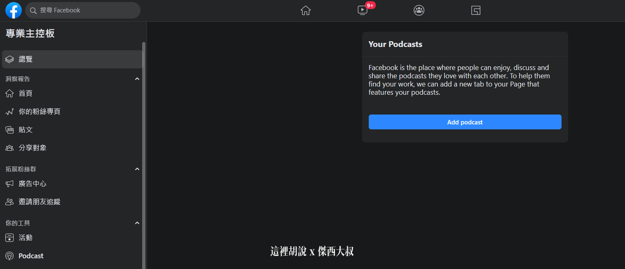Click the search magnifier icon
Screen dimensions: 625x269
coord(33,10)
